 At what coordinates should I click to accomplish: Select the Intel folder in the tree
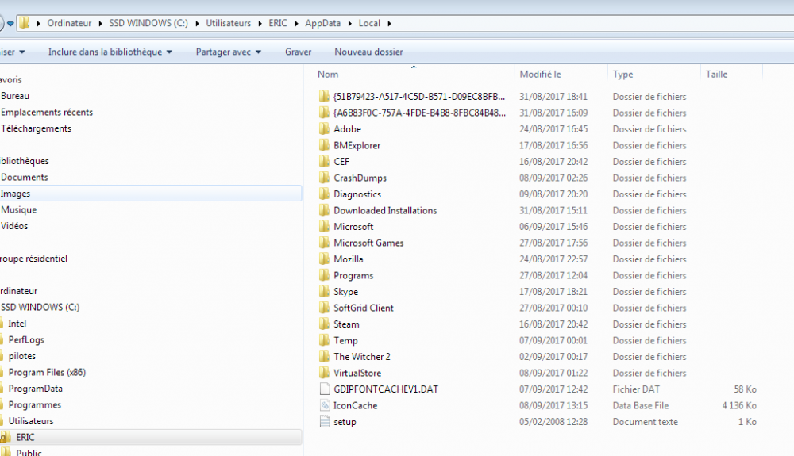pos(17,323)
